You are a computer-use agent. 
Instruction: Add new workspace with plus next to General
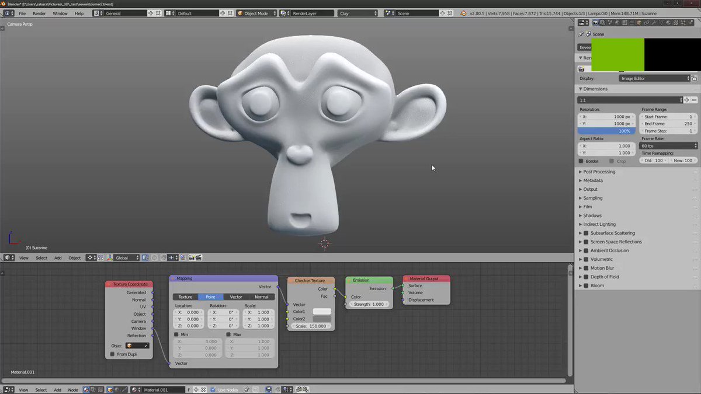coord(151,13)
